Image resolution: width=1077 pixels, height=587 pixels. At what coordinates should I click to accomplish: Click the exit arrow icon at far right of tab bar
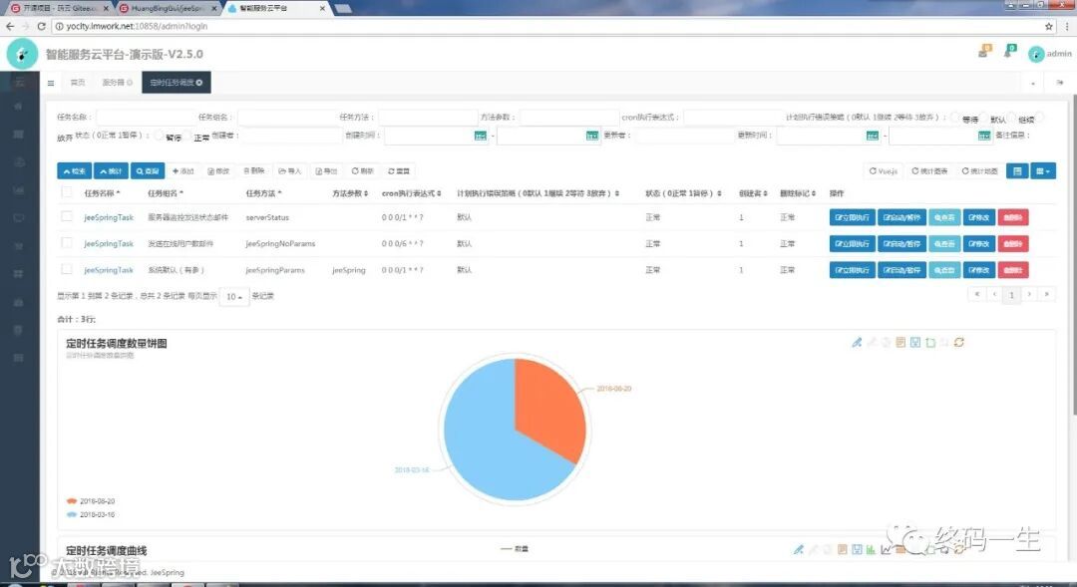click(x=1060, y=83)
